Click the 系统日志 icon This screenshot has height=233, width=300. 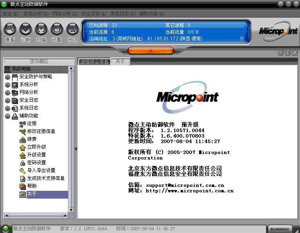[15, 108]
